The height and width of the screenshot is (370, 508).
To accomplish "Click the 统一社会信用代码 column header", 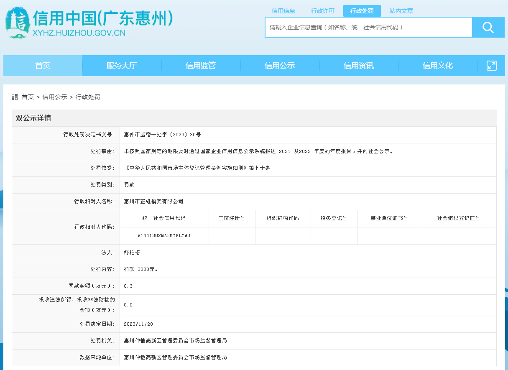I will pos(164,218).
